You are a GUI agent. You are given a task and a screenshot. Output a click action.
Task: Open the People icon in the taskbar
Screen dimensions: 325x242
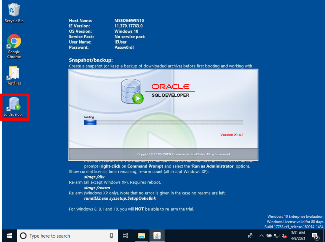250,235
